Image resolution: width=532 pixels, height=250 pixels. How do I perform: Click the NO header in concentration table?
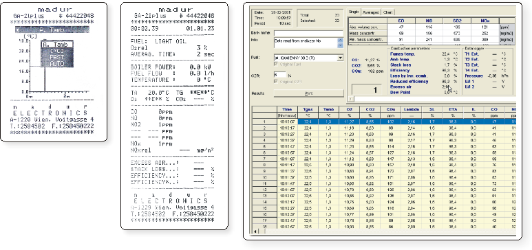(x=429, y=21)
